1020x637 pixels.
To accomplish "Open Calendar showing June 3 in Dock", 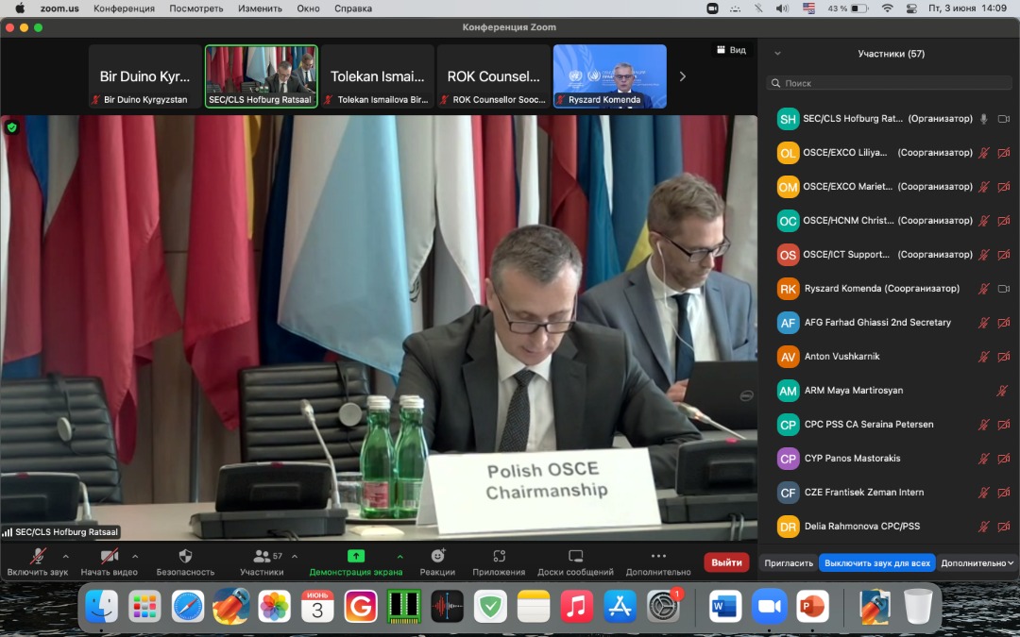I will 317,607.
